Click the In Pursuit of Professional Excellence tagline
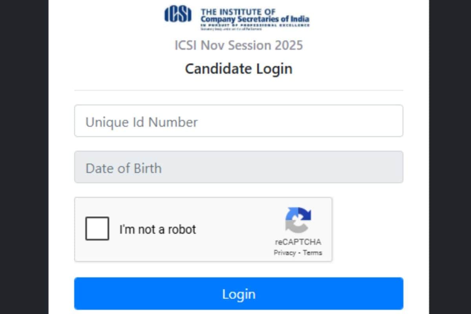471x314 pixels. point(255,25)
